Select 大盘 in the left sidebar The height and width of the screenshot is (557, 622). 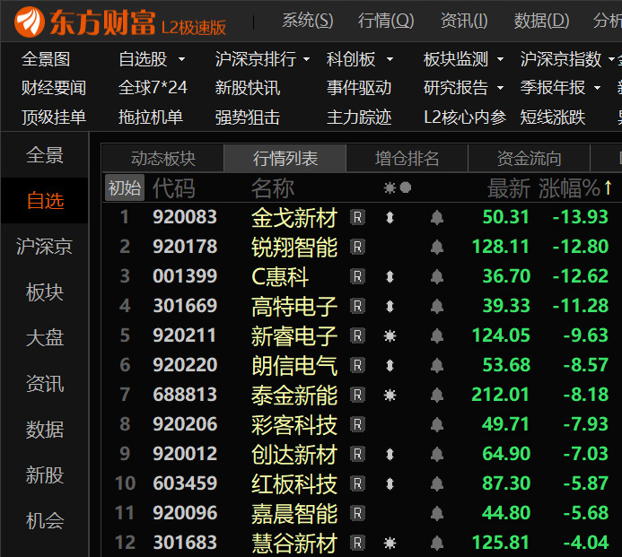(45, 338)
